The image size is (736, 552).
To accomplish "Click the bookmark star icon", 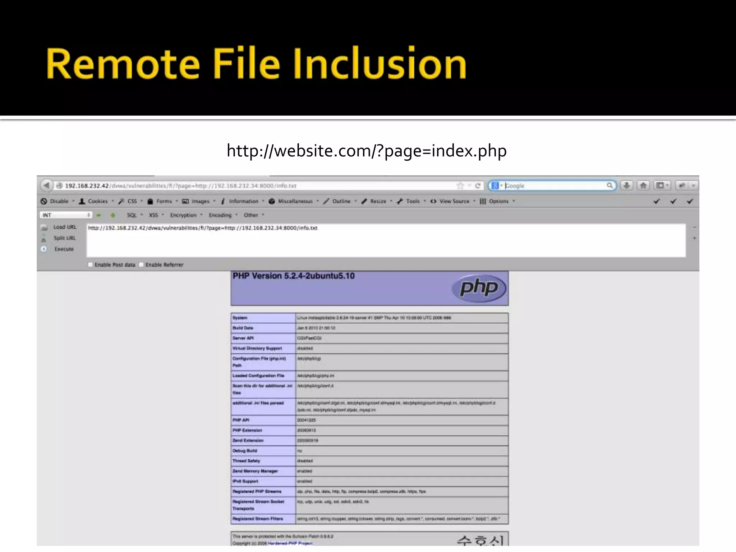I will 460,186.
